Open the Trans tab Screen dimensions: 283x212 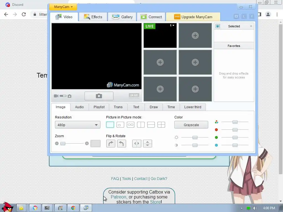[118, 107]
